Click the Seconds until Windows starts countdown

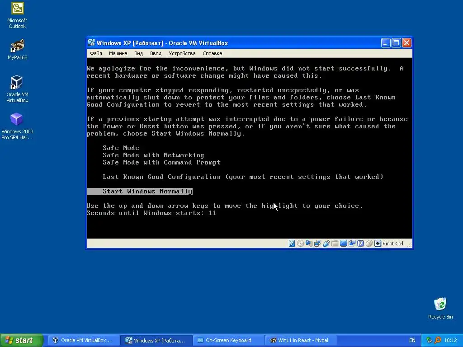[x=151, y=213]
